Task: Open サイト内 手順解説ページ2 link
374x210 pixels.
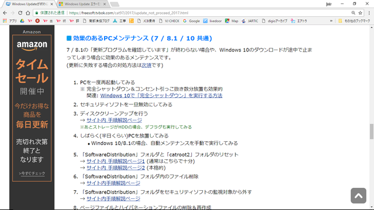Action: 116,168
